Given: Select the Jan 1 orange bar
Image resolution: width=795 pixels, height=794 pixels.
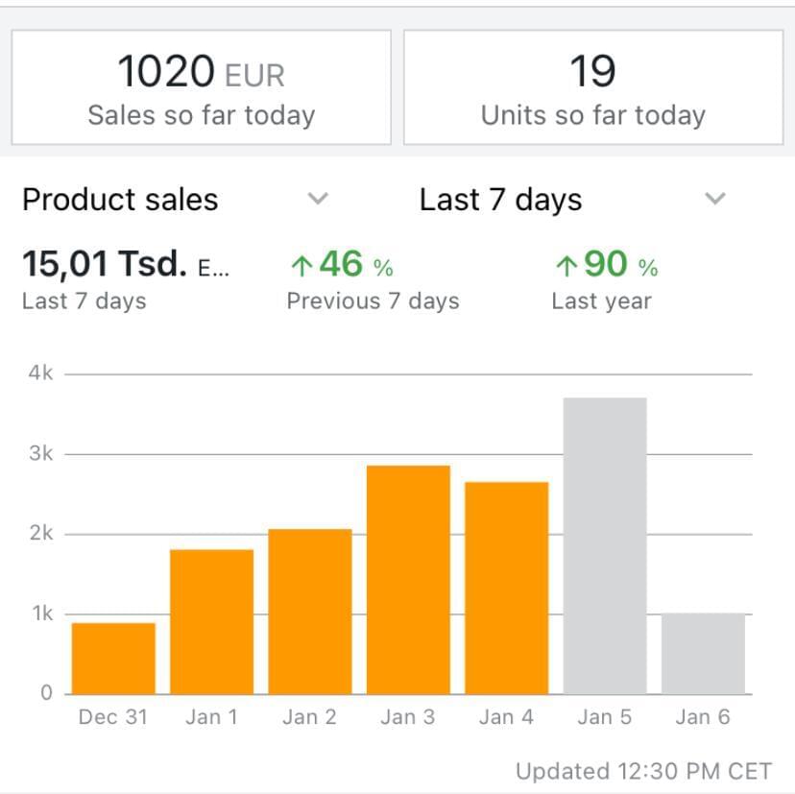Looking at the screenshot, I should pos(211,621).
